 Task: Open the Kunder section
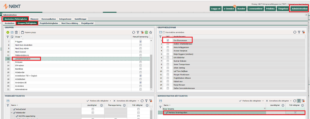click(x=241, y=8)
